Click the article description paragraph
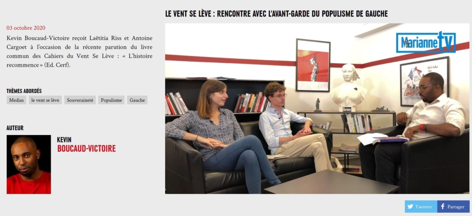Screen dimensions: 472x216 [79, 51]
